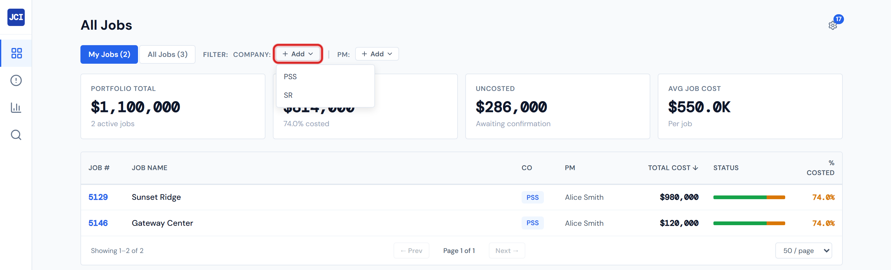
Task: Click PSS company badge for Gateway Center
Action: point(532,223)
